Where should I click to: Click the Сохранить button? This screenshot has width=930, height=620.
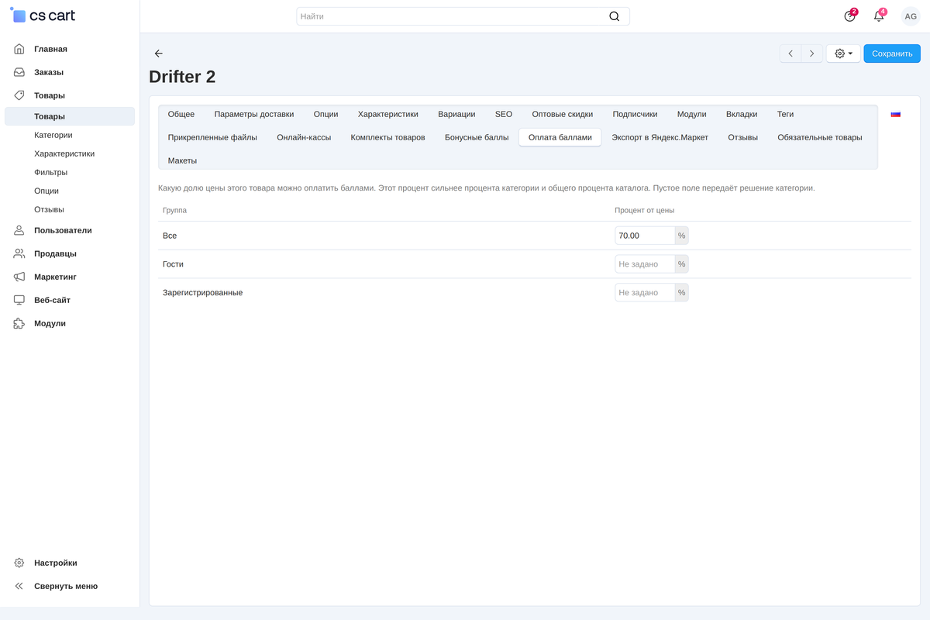tap(892, 53)
